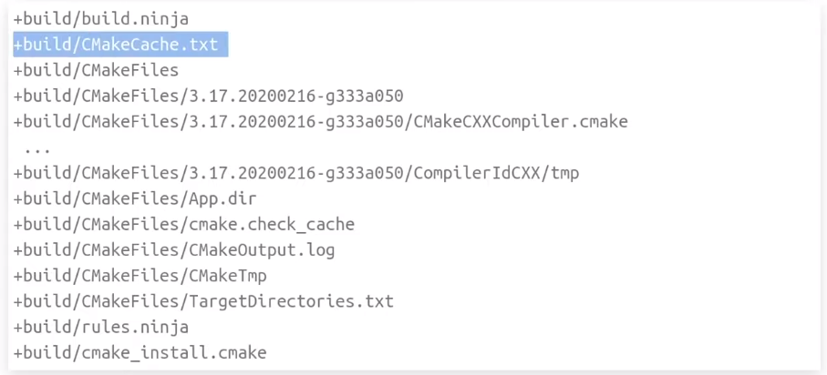Screen dimensions: 827x375
Task: Click the +build/cmake_install.cmake line
Action: [140, 353]
